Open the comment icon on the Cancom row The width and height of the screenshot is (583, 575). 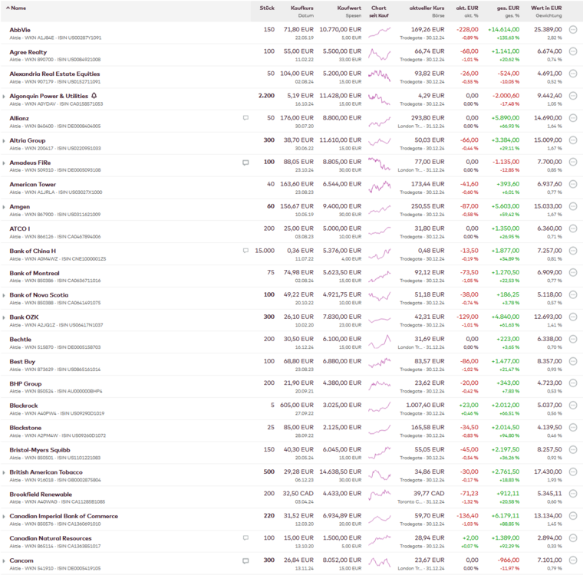pos(245,560)
